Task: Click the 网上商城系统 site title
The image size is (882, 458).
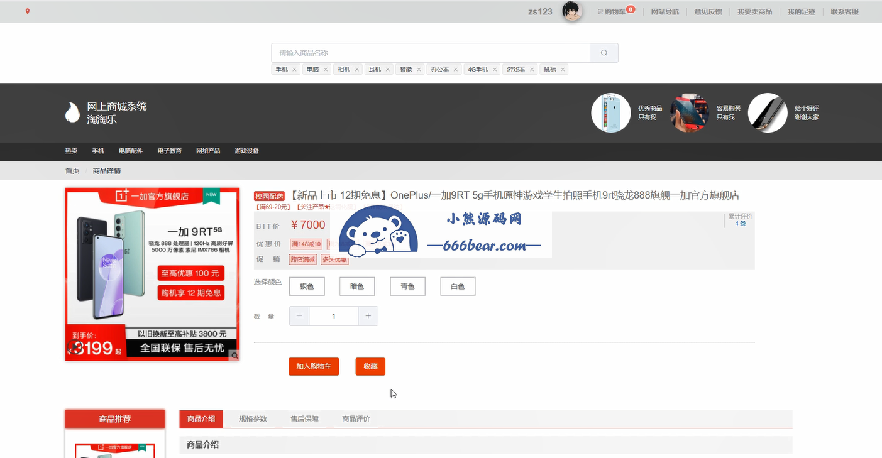Action: coord(117,106)
